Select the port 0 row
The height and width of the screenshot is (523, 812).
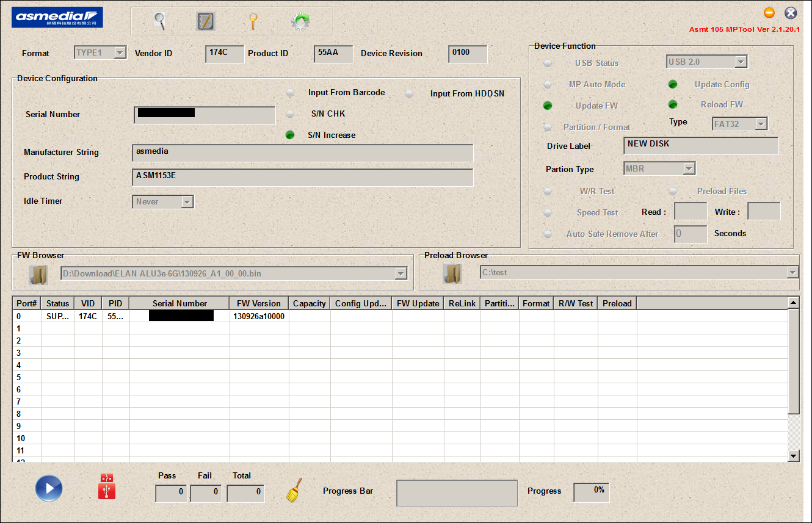(400, 316)
